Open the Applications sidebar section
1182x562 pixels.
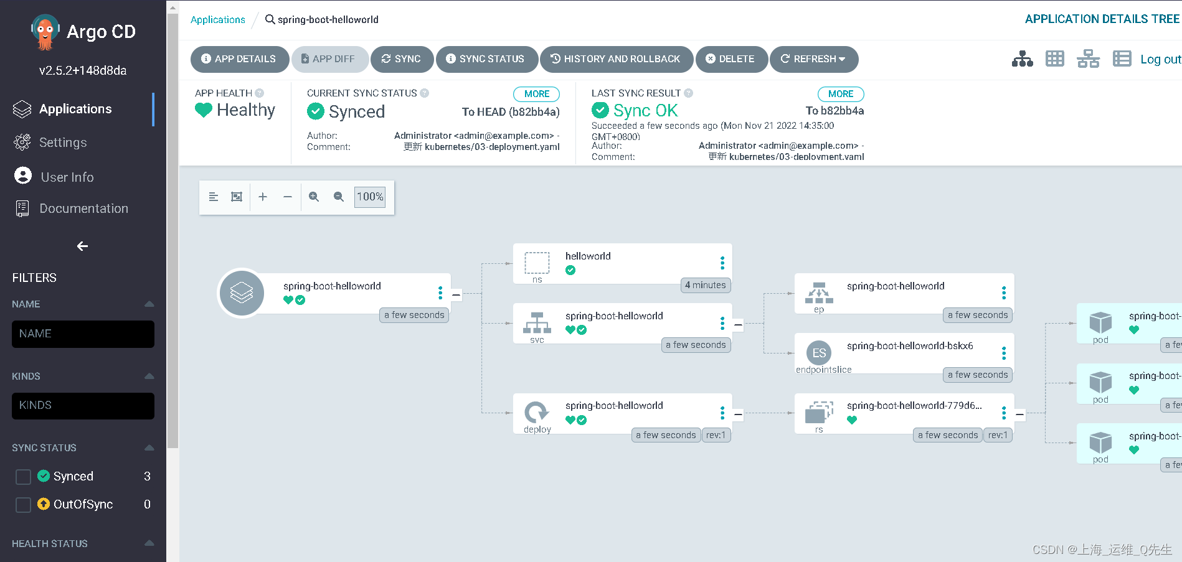76,109
